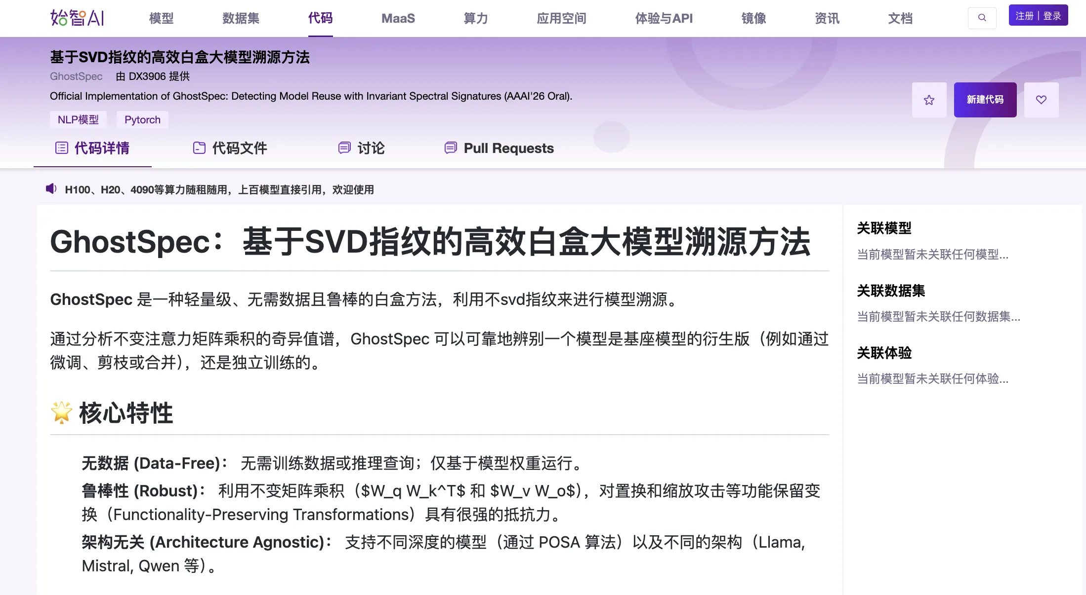1086x595 pixels.
Task: Switch to the 代码文件 tab
Action: pyautogui.click(x=239, y=148)
